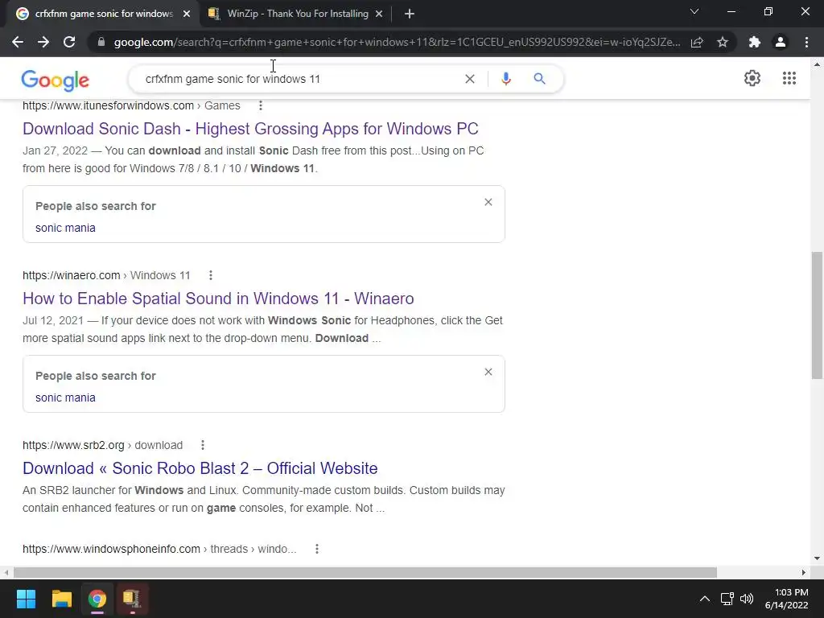Image resolution: width=824 pixels, height=618 pixels.
Task: Open the network status tray icon
Action: [727, 599]
